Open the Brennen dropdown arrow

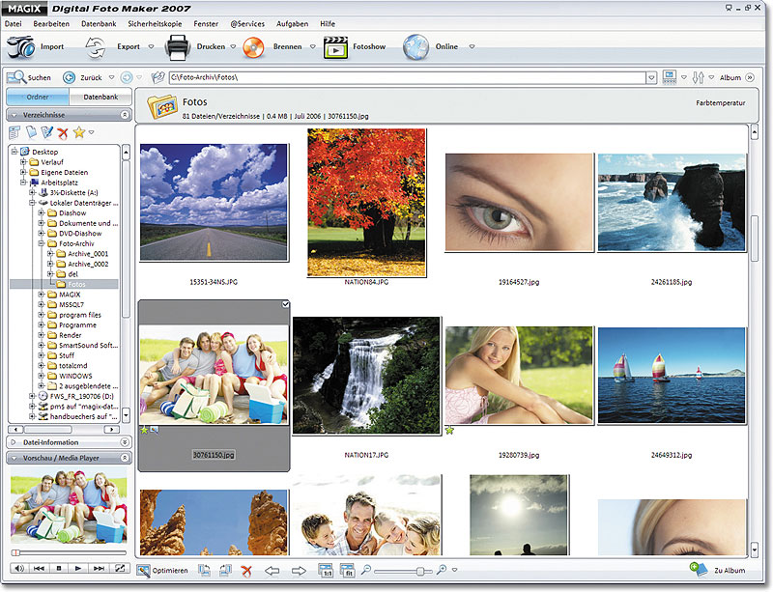coord(312,46)
